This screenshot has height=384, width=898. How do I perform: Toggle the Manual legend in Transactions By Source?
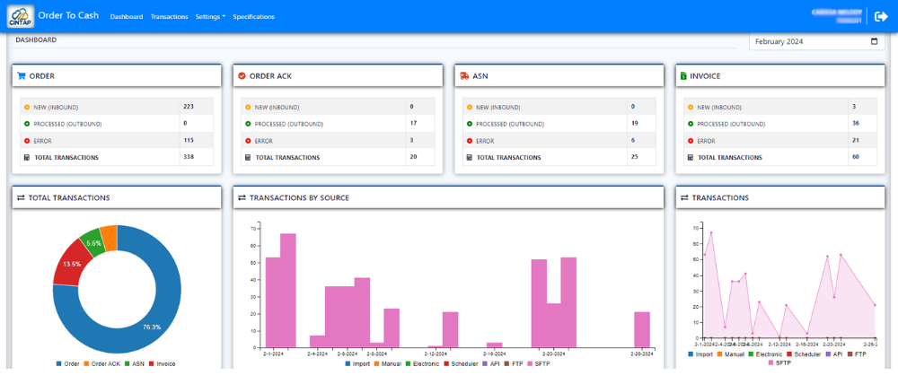[388, 363]
